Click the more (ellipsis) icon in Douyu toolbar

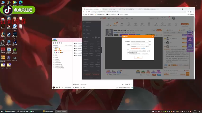pyautogui.click(x=176, y=24)
